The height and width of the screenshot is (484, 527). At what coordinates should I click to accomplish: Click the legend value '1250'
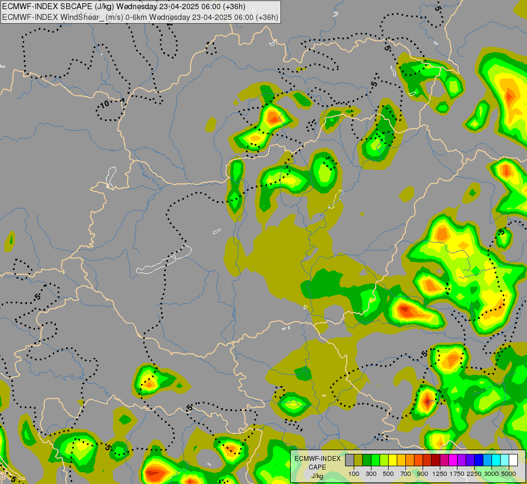440,474
